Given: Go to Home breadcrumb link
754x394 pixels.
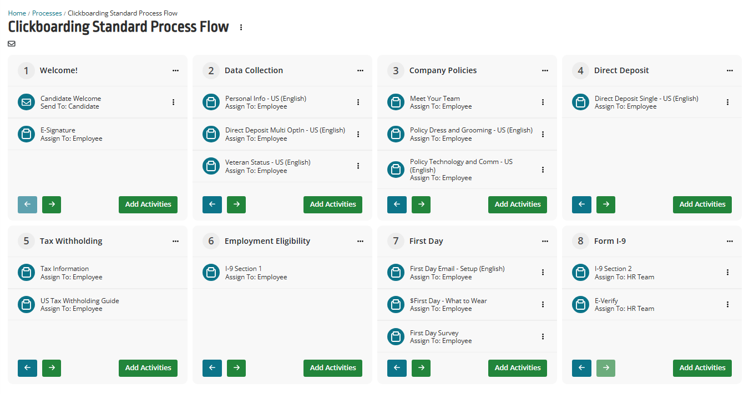Looking at the screenshot, I should (x=17, y=13).
